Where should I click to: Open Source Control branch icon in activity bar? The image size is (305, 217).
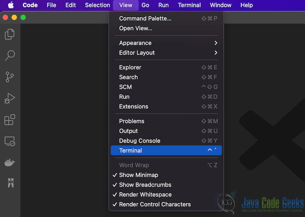(10, 77)
